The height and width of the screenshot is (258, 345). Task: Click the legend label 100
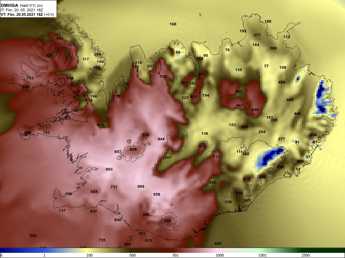pyautogui.click(x=89, y=255)
